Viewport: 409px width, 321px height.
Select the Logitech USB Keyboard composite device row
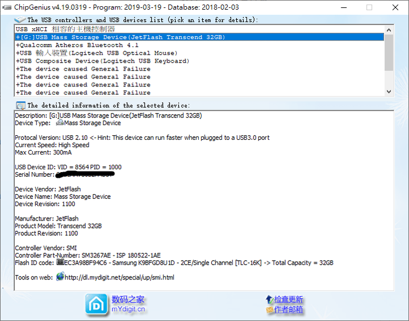click(x=199, y=61)
